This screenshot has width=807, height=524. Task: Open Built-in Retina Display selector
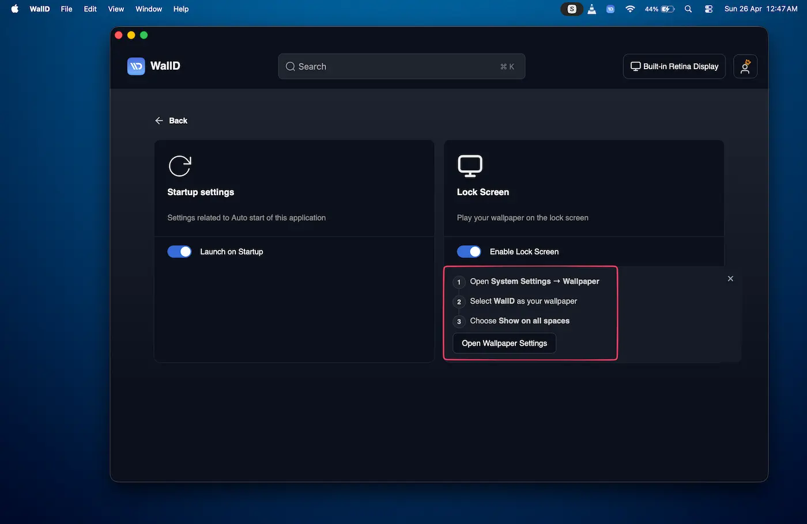pos(674,67)
